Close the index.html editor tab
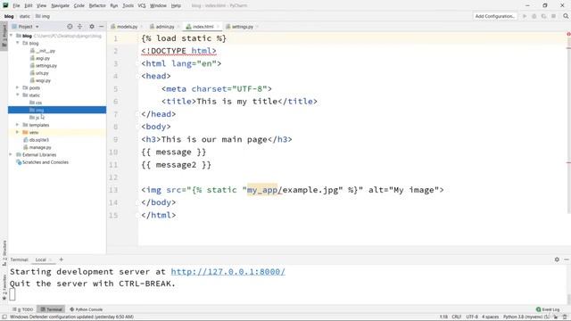 coord(218,27)
